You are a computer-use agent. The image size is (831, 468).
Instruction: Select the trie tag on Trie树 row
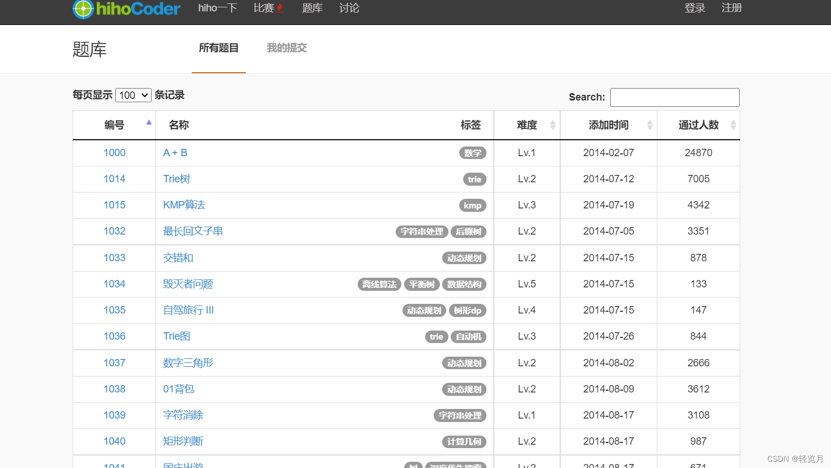475,179
